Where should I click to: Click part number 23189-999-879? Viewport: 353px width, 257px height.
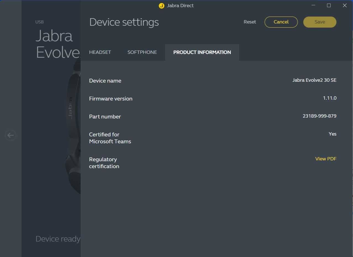(x=319, y=116)
